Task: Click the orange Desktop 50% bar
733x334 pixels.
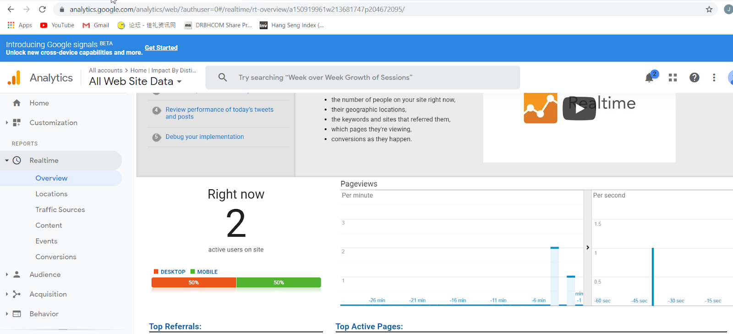Action: 194,283
